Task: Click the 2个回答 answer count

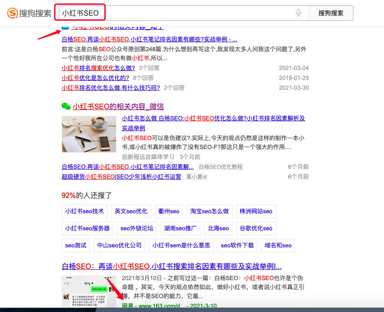Action: 174,88
